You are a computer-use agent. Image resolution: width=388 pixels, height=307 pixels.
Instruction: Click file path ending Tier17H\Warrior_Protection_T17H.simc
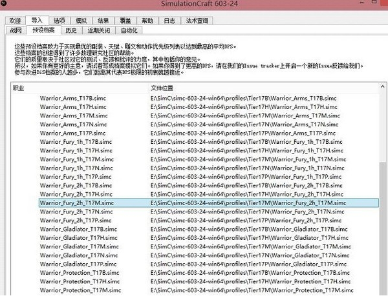pos(250,281)
